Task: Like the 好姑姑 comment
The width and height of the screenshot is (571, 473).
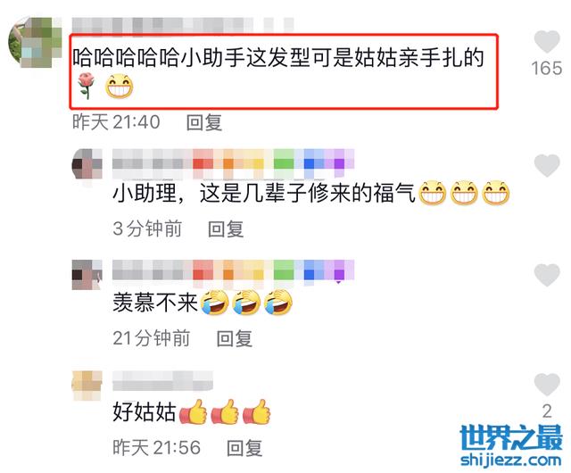Action: [547, 385]
